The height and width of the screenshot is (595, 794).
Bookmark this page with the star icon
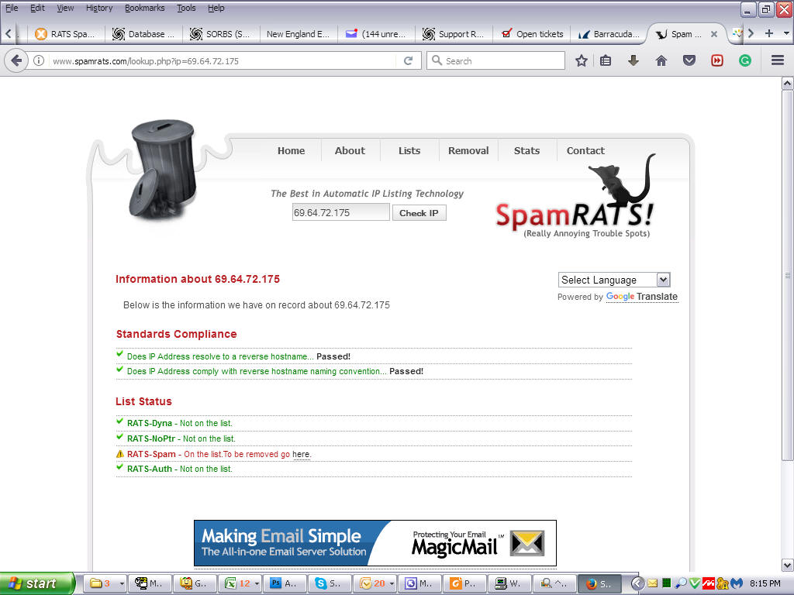click(x=582, y=60)
